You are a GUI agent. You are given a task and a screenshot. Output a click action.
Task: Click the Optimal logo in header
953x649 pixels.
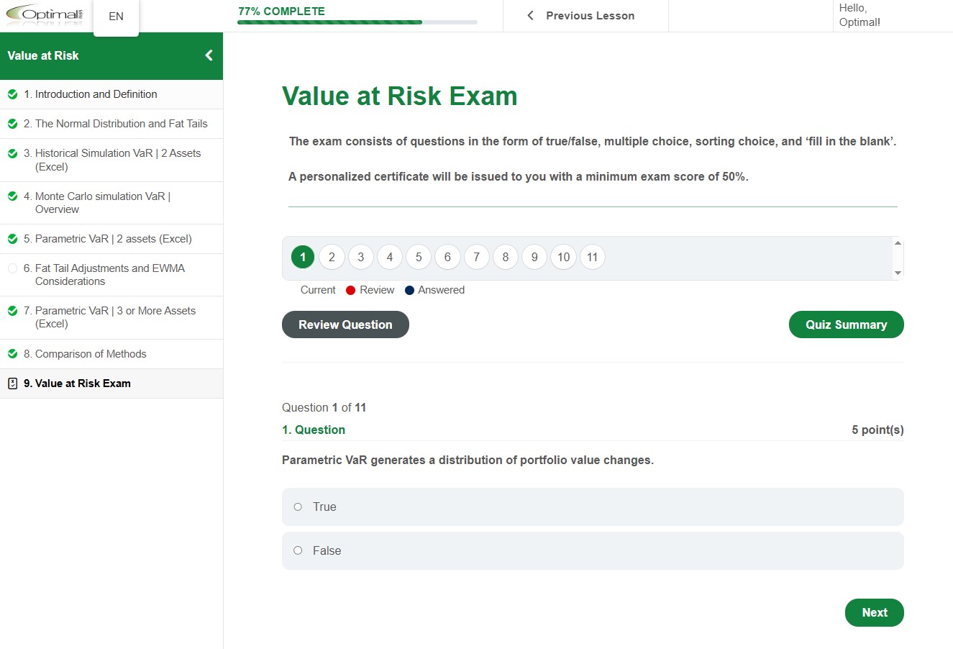[x=45, y=15]
